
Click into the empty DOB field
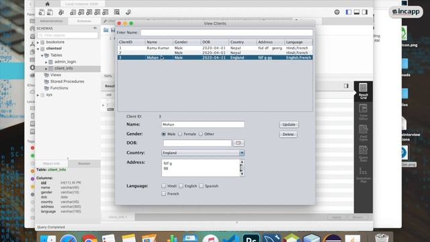(x=197, y=143)
